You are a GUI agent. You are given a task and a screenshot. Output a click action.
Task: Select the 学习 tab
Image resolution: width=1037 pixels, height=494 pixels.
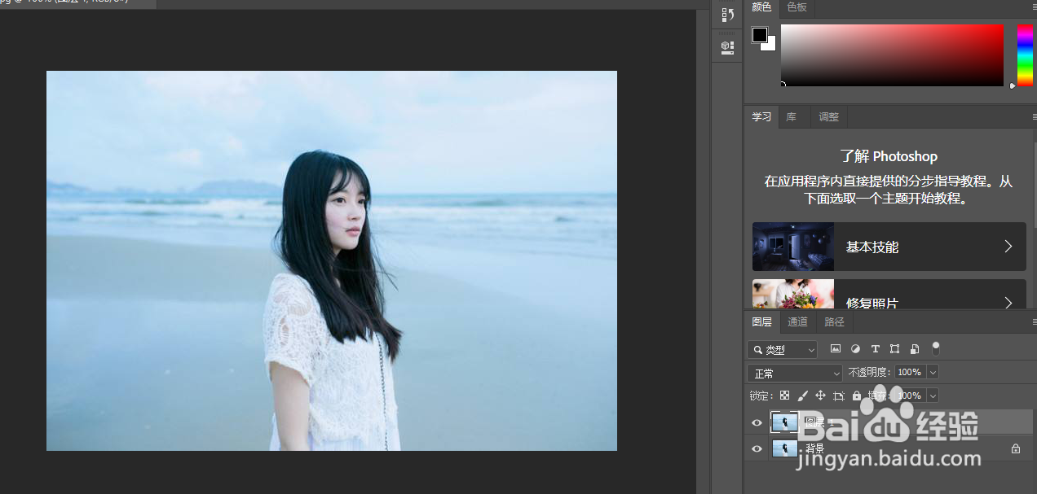click(761, 116)
